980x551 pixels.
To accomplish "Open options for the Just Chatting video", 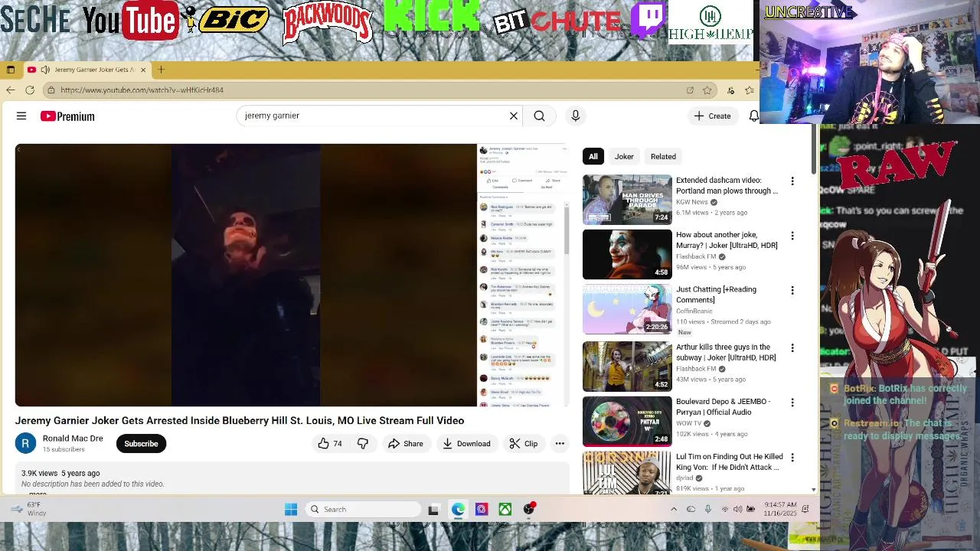I will (792, 291).
